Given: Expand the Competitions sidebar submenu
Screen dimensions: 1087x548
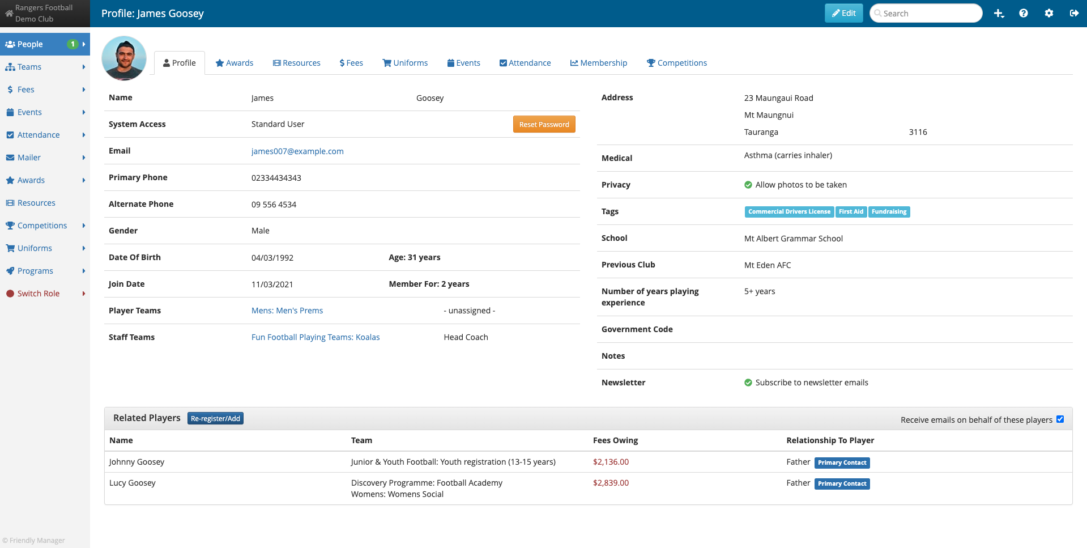Looking at the screenshot, I should coord(83,226).
